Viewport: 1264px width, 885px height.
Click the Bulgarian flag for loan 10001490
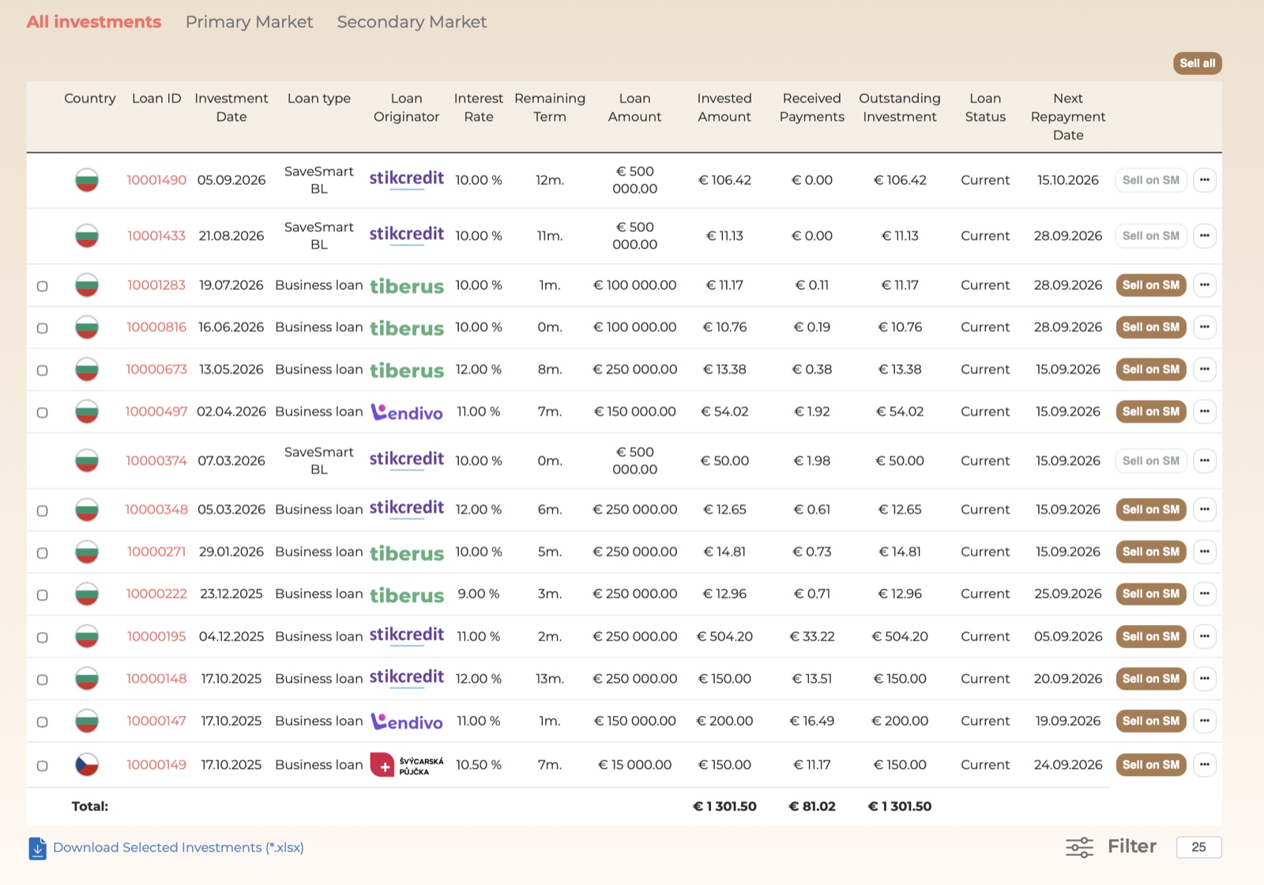(x=87, y=180)
